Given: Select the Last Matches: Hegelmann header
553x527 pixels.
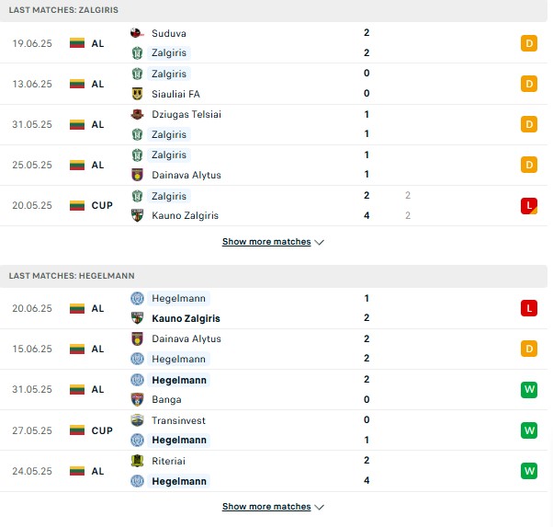Looking at the screenshot, I should pos(72,276).
